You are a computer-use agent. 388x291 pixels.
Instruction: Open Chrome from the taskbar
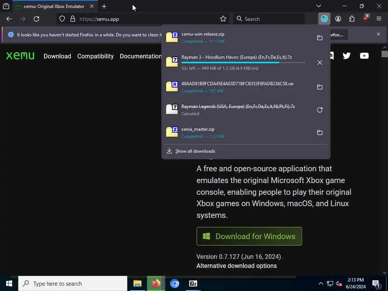click(x=174, y=283)
